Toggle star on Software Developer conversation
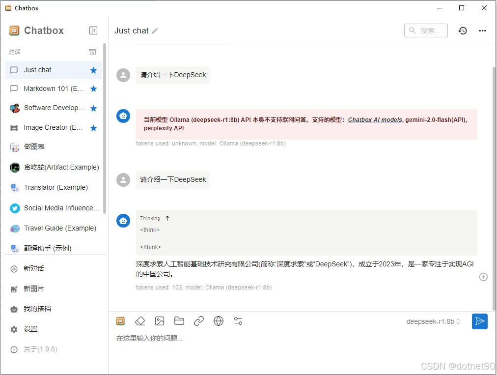The width and height of the screenshot is (497, 375). [x=93, y=108]
